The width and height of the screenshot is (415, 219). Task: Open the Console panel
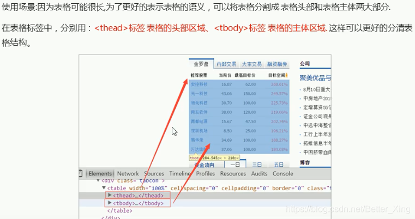[x=282, y=173]
